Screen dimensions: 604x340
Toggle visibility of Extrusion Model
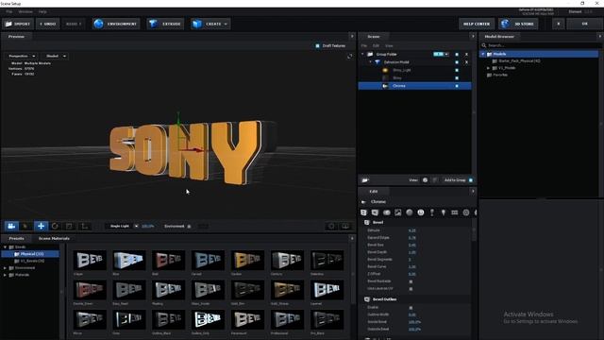(457, 62)
